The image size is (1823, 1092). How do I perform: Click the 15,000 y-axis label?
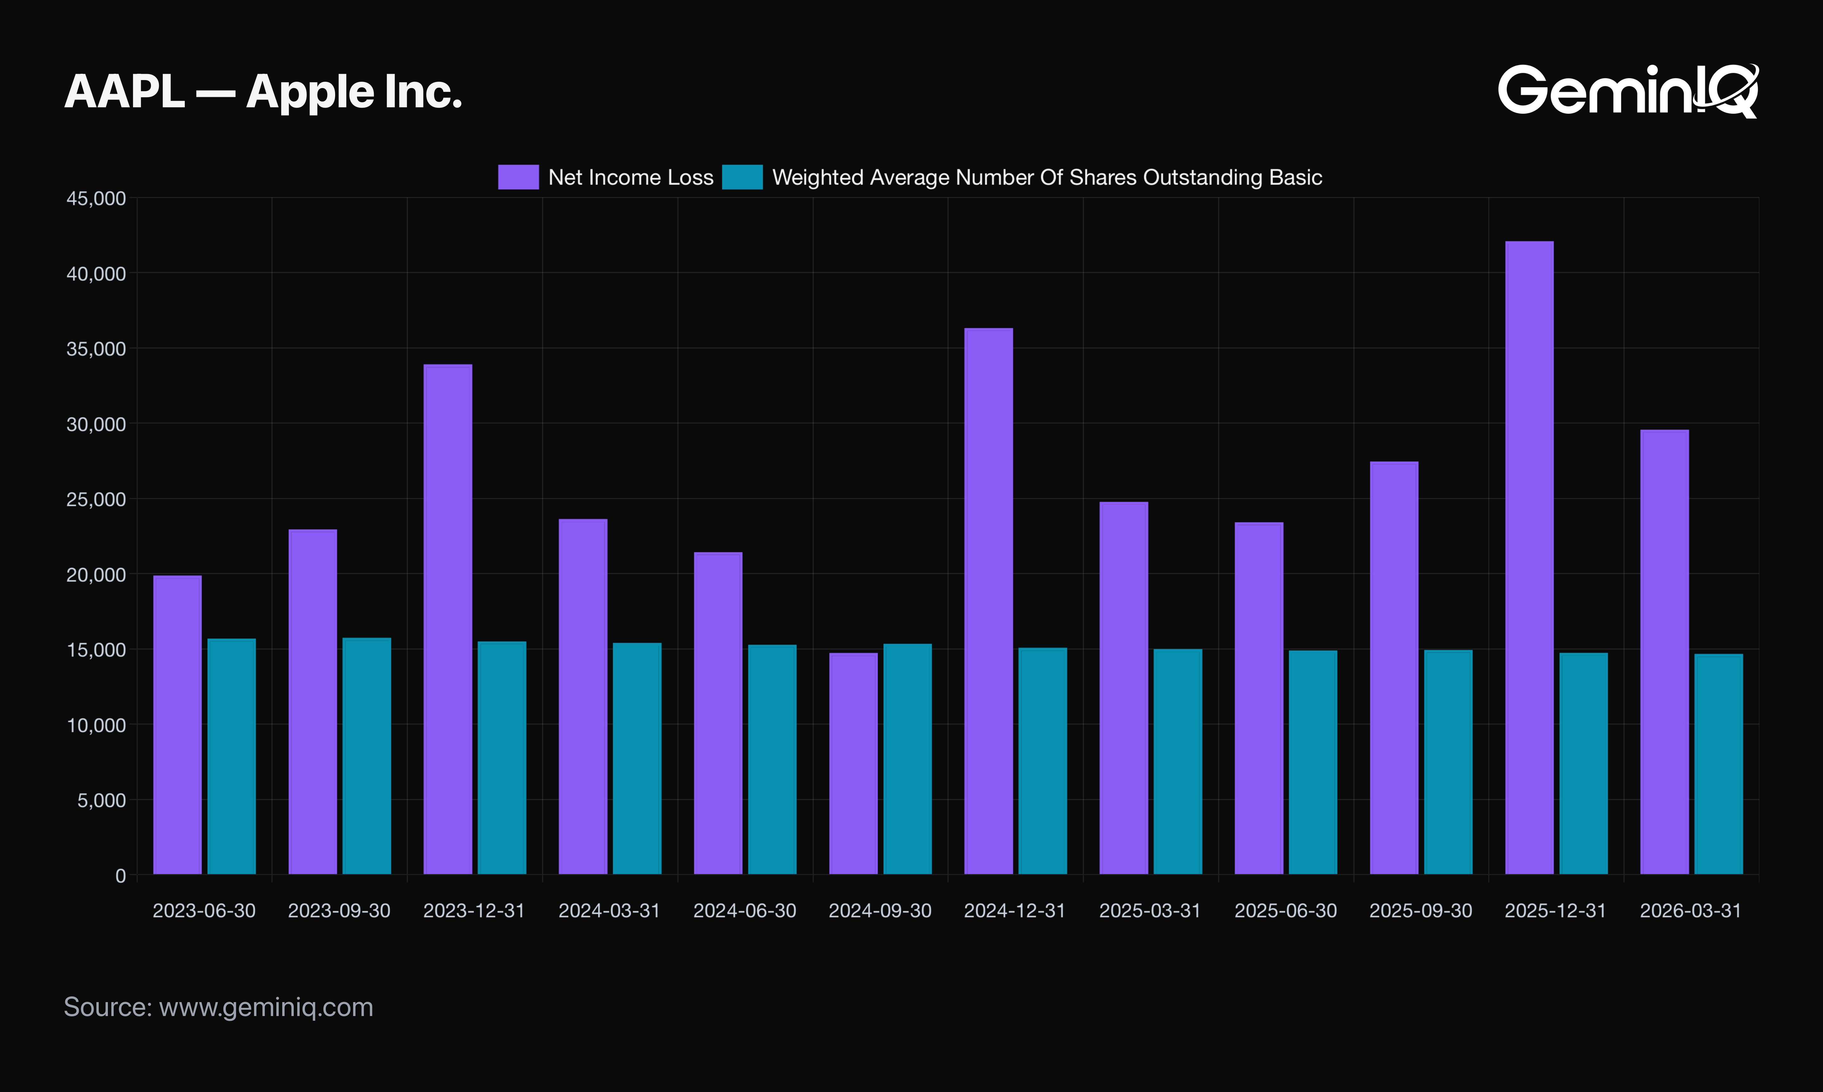click(97, 650)
